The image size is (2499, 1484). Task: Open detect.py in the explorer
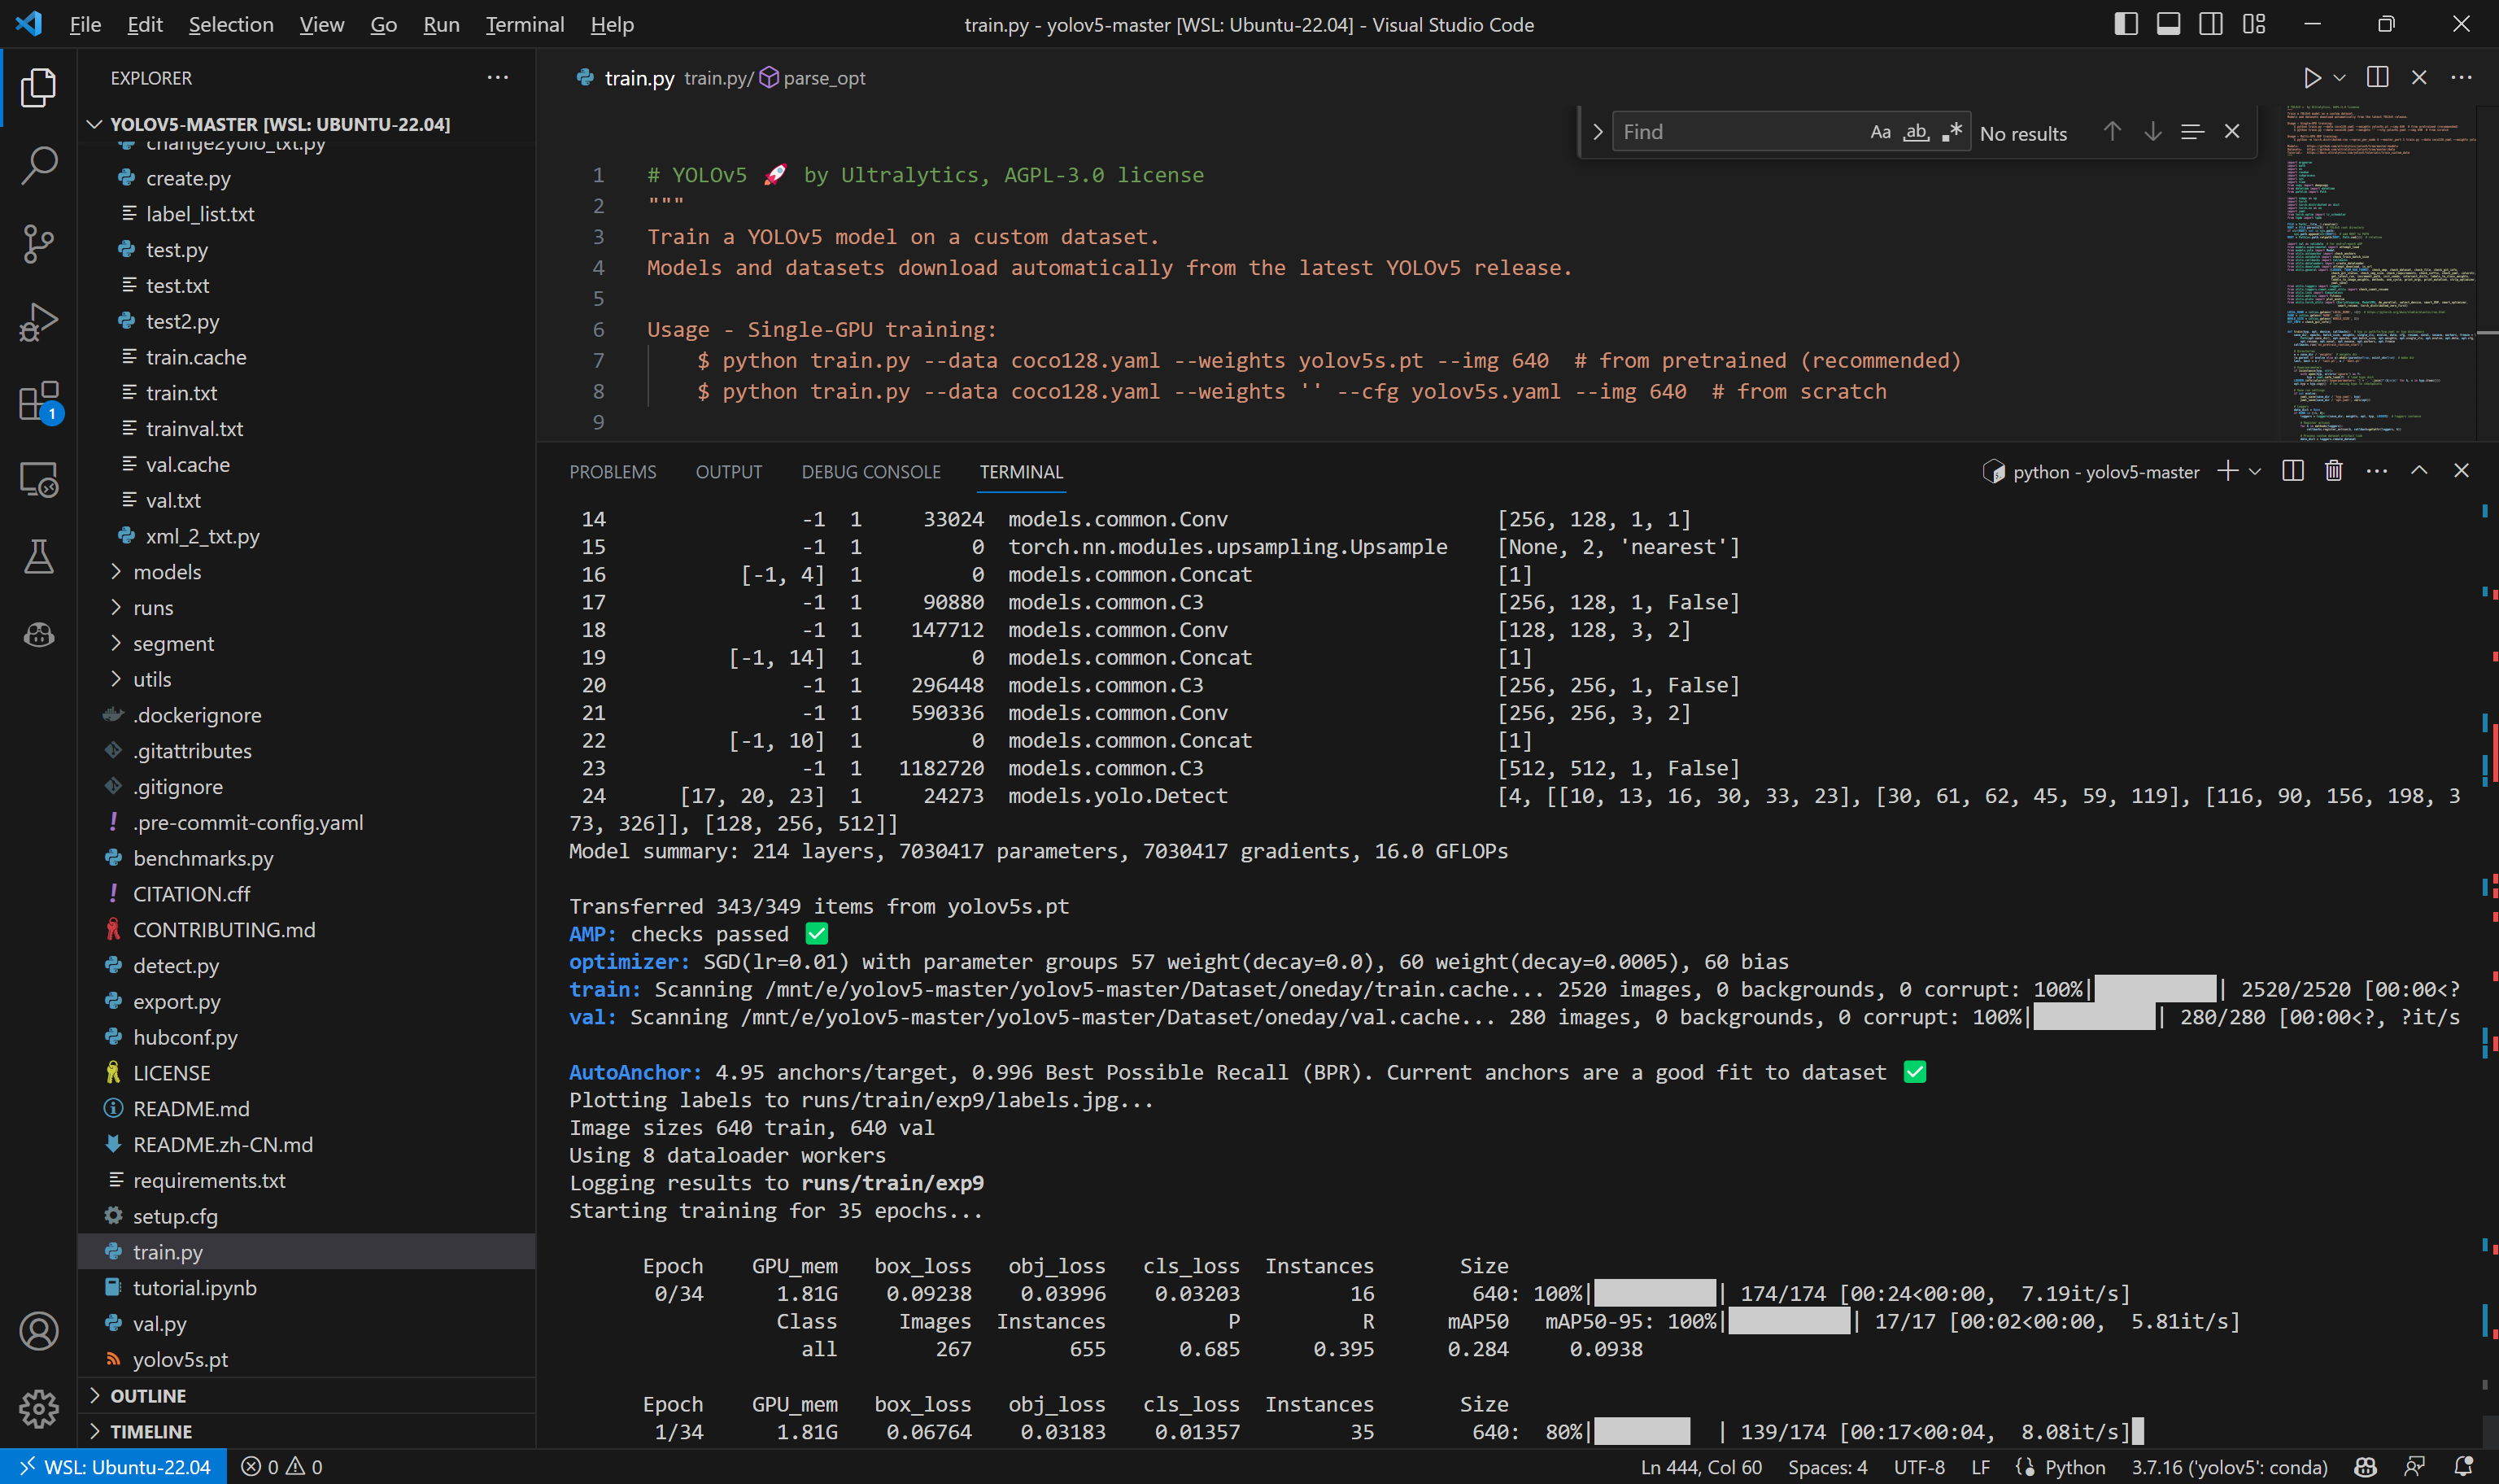tap(306, 966)
